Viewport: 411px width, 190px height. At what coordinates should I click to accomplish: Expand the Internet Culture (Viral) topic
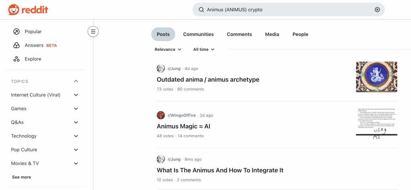pyautogui.click(x=76, y=95)
